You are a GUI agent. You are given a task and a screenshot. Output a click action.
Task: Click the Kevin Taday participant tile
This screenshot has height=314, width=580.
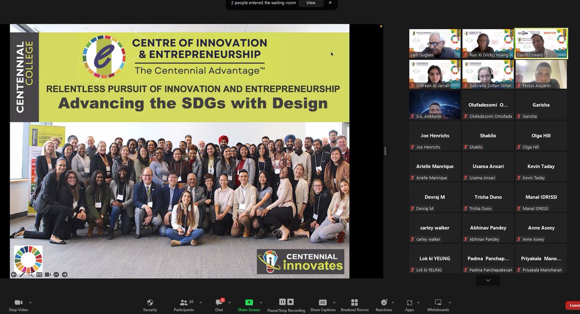pos(541,167)
